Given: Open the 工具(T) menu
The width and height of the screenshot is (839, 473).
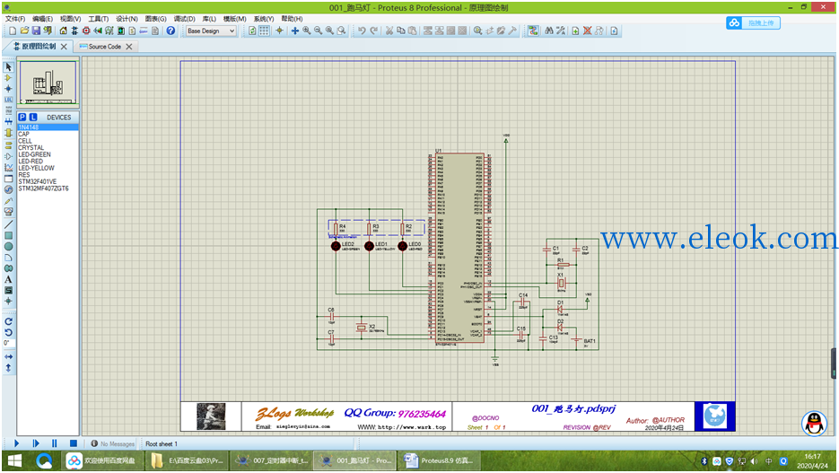Looking at the screenshot, I should click(x=99, y=19).
